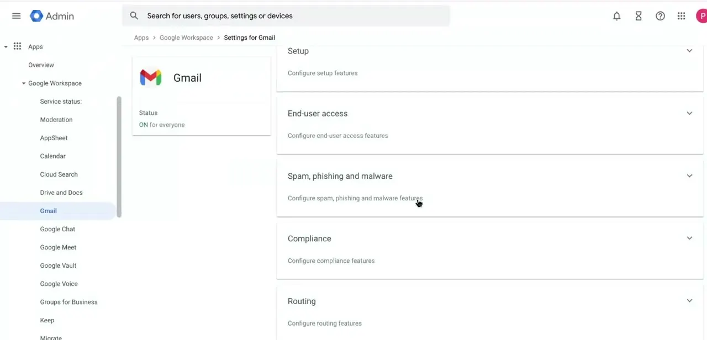Viewport: 707px width, 340px height.
Task: Click Spam, phishing and malware heading
Action: (340, 176)
